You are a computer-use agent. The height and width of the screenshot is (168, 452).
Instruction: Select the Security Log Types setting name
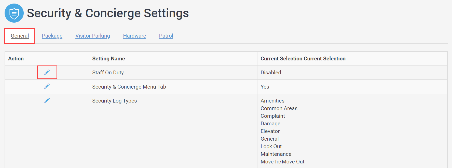(x=115, y=101)
